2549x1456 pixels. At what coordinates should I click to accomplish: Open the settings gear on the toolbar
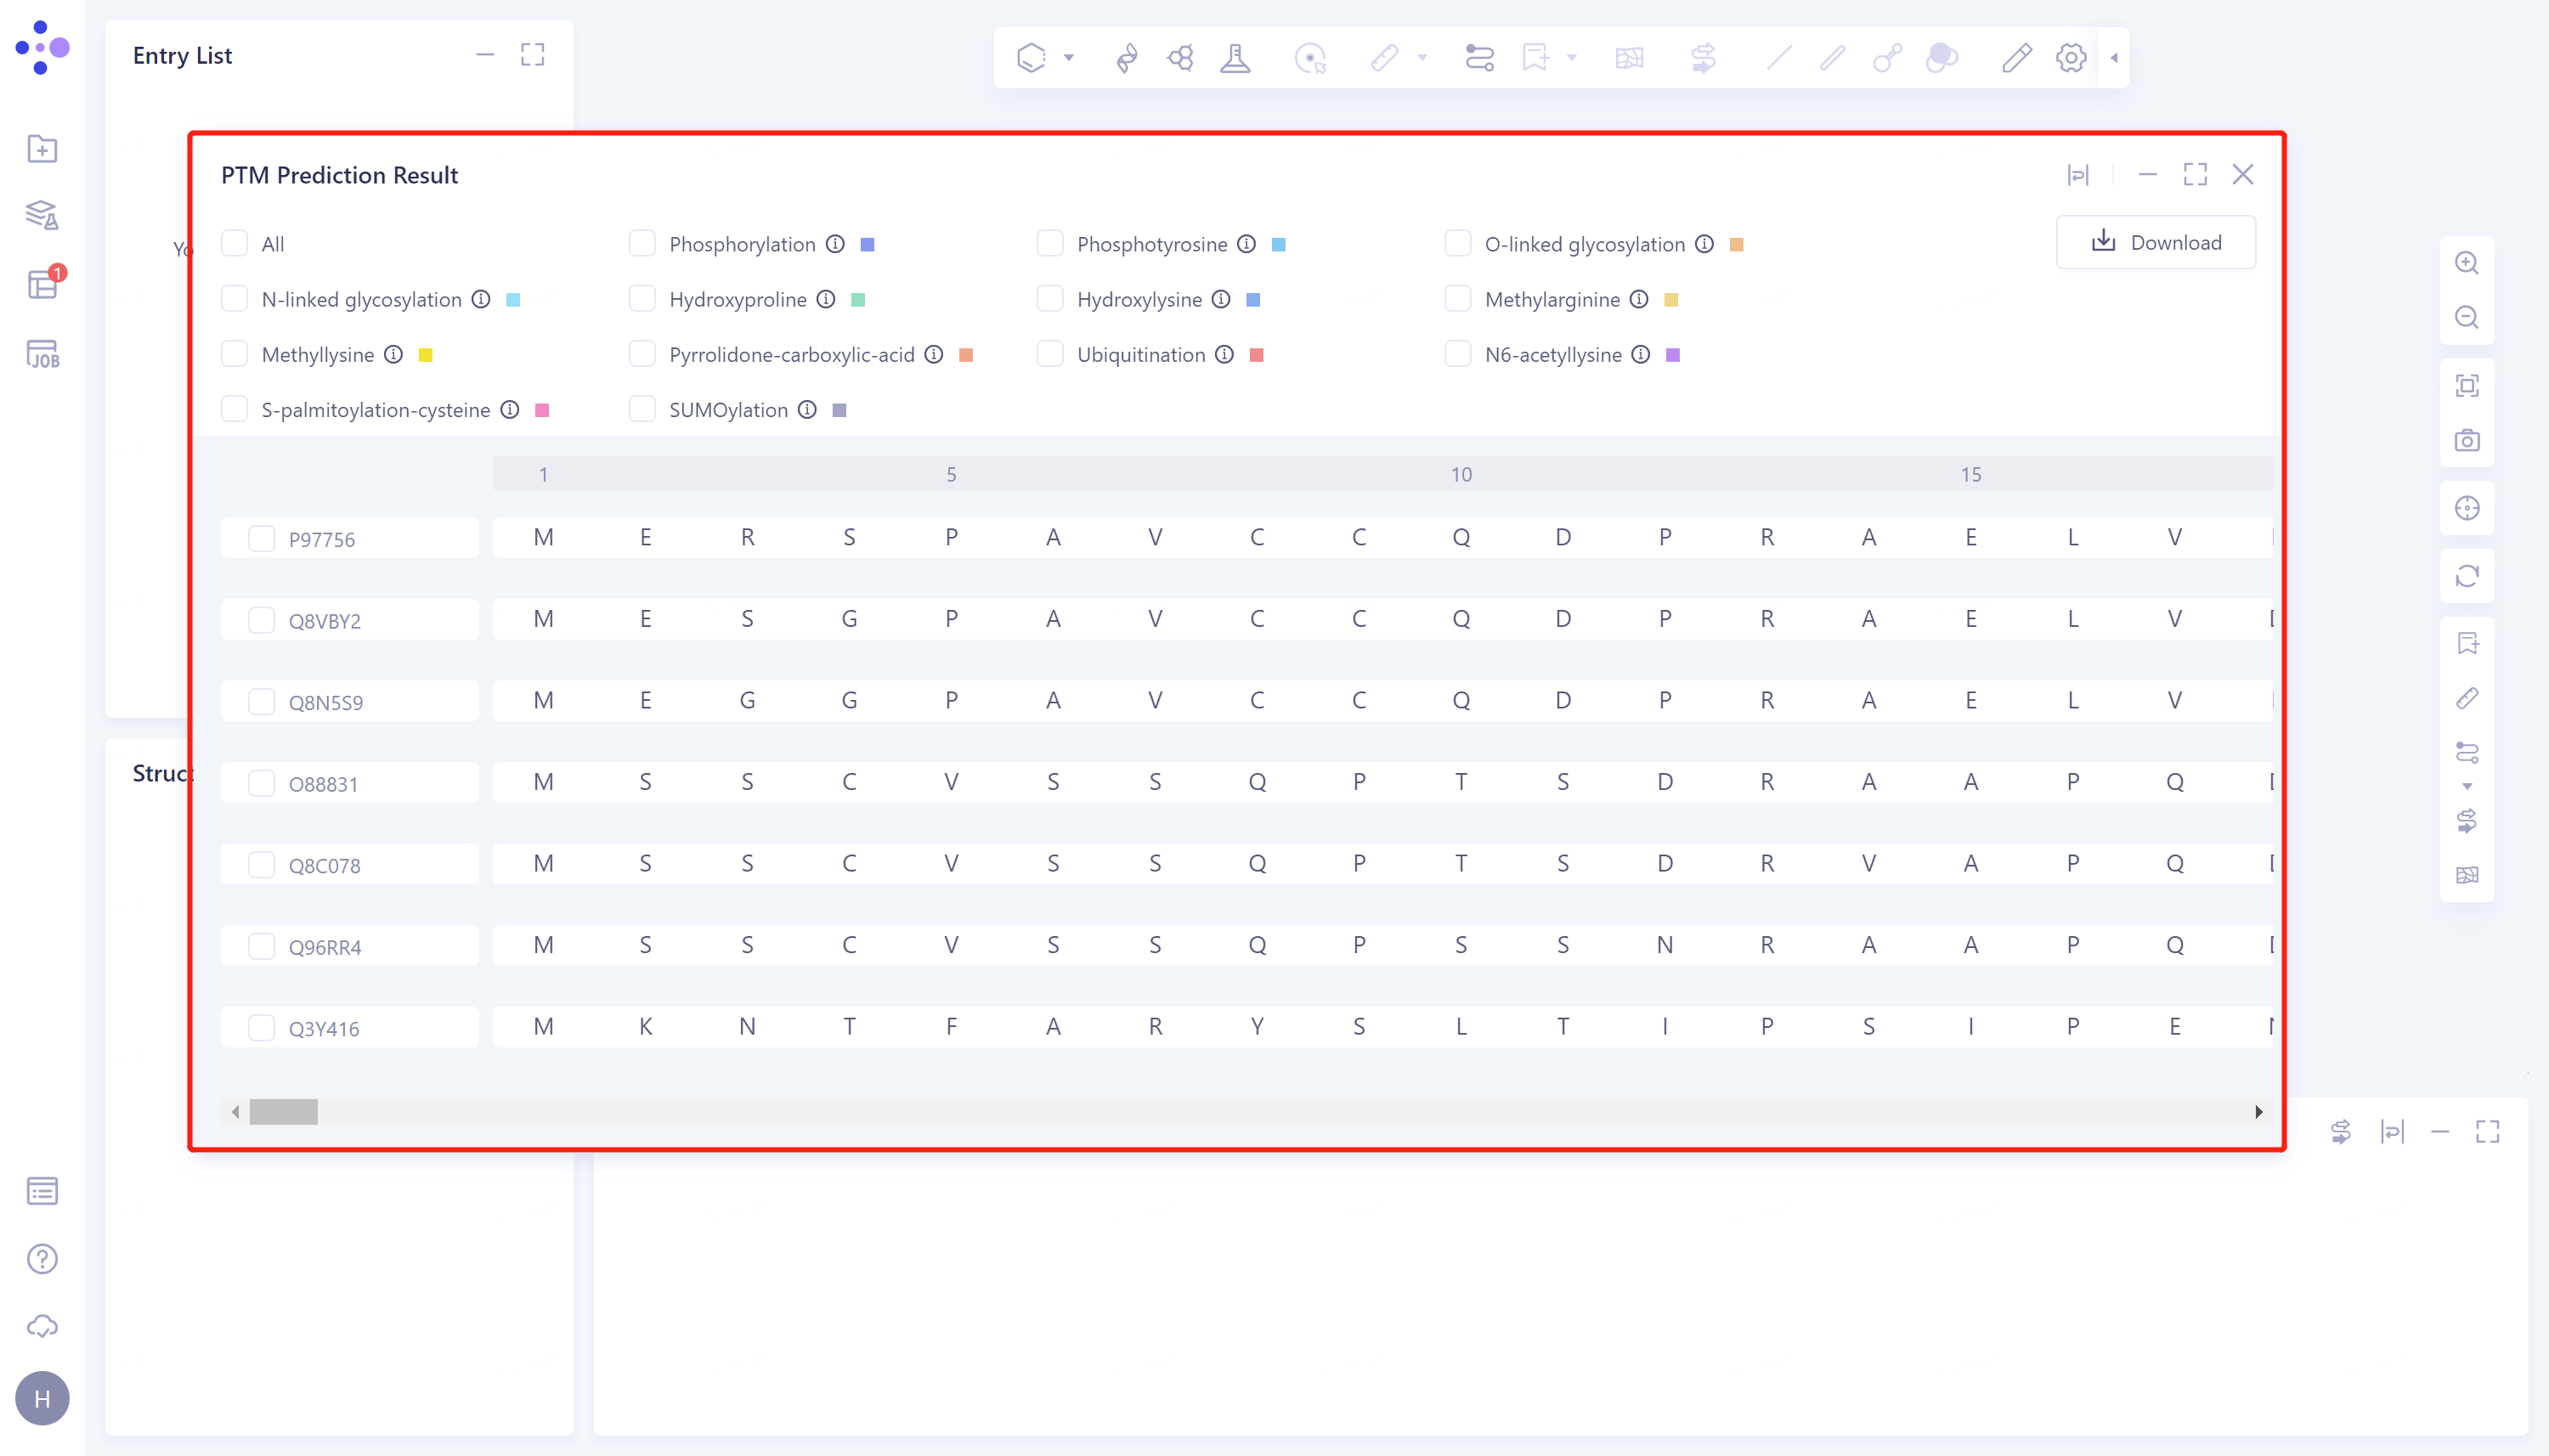[2070, 57]
